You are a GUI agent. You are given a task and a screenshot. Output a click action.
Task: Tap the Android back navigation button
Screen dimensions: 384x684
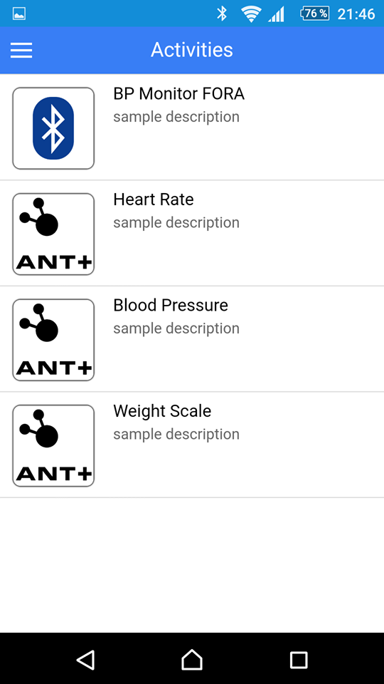[x=86, y=660]
